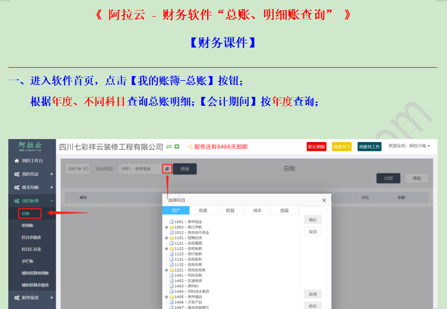This screenshot has height=309, width=447.
Task: Click the file icon of 1123 预付账款
Action: (172, 254)
